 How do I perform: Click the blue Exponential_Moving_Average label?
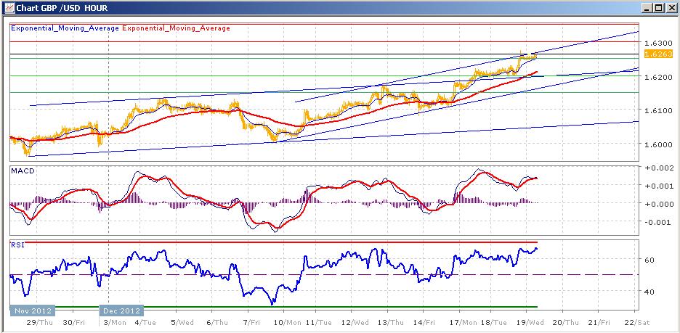click(65, 28)
